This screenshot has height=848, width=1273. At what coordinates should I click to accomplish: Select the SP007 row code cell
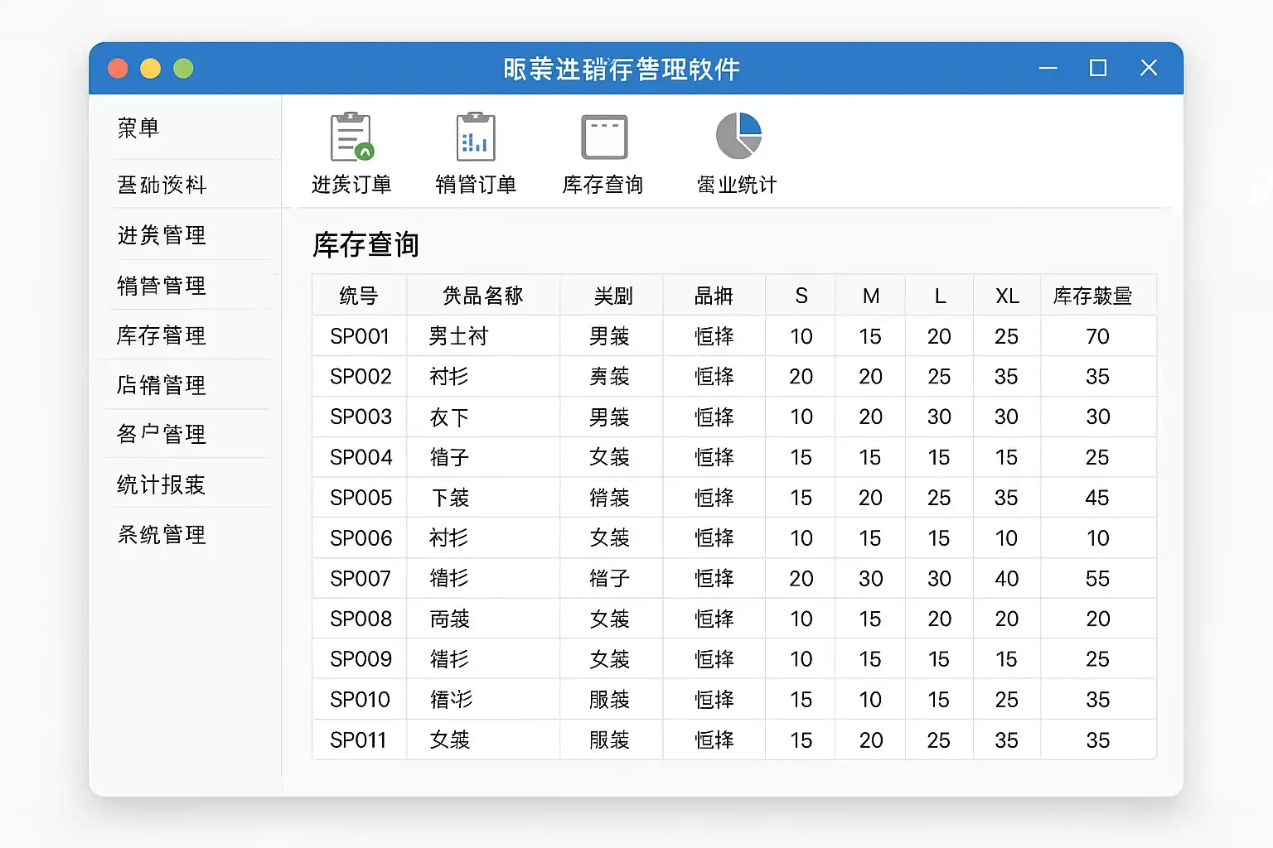360,578
